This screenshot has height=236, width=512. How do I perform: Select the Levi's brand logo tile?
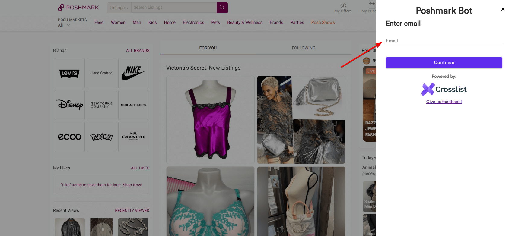click(70, 73)
